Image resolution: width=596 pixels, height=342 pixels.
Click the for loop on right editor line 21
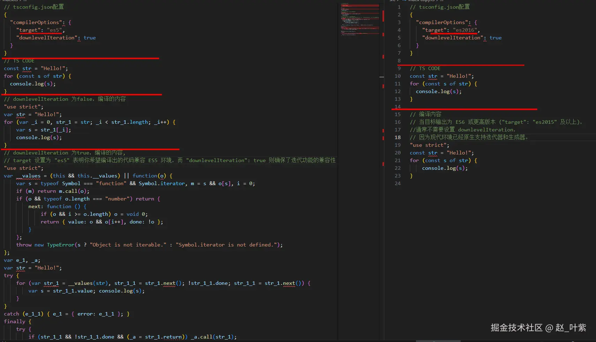[x=444, y=160]
